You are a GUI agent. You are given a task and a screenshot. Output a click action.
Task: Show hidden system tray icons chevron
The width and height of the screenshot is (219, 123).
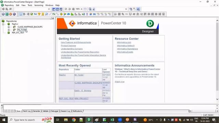point(157,120)
